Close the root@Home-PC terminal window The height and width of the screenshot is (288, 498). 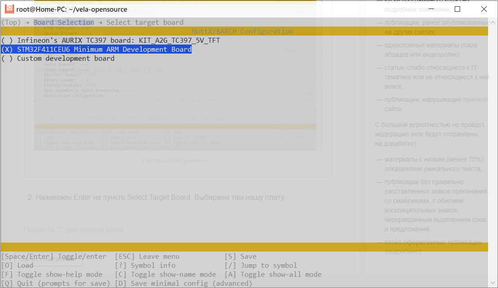point(484,9)
